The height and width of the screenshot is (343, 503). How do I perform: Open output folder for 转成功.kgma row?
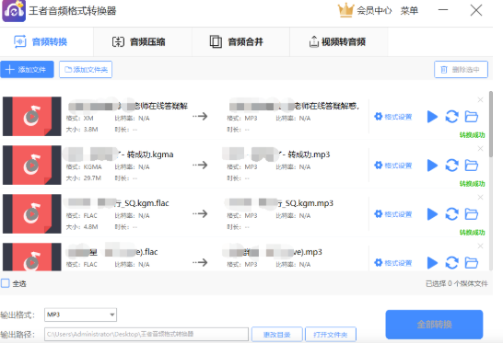click(472, 166)
